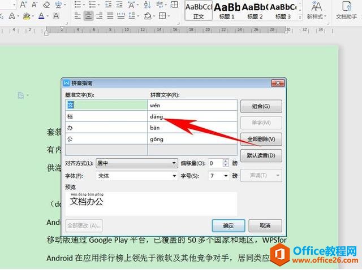
Task: Click the borders icon
Action: coord(162,16)
